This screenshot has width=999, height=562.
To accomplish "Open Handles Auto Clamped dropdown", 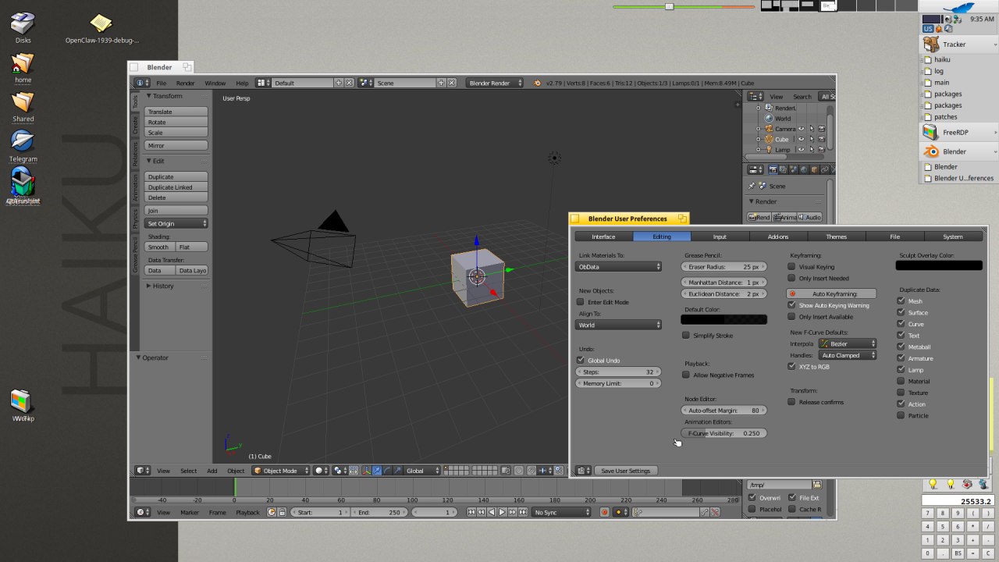I will [847, 356].
